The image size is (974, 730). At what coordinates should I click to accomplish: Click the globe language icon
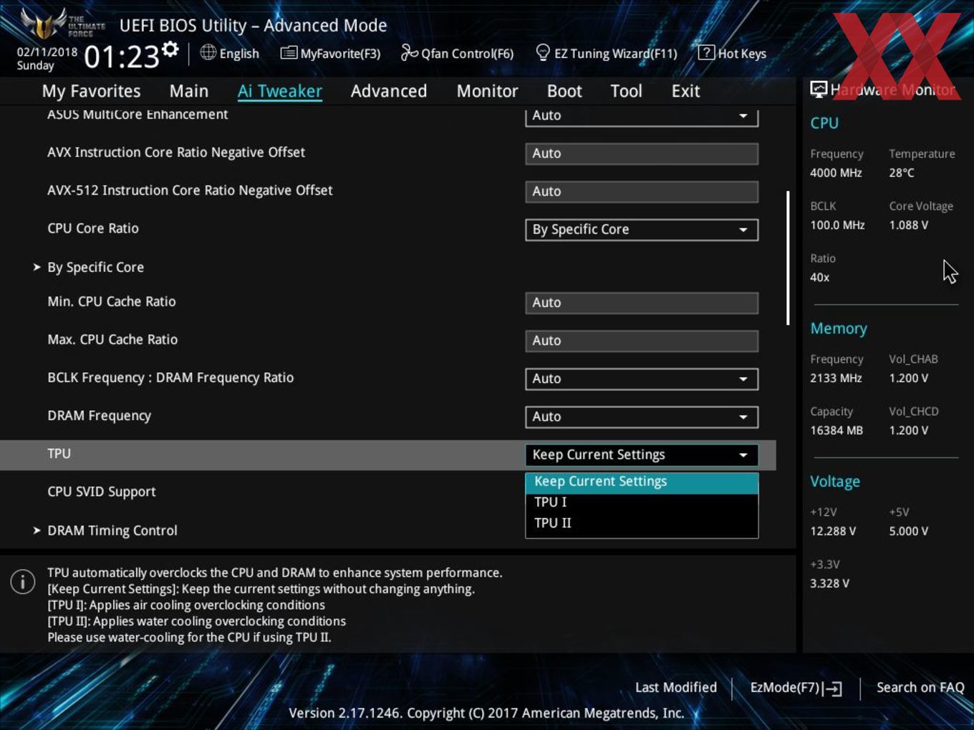[208, 52]
